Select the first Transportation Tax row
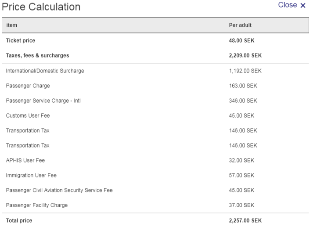 [28, 130]
